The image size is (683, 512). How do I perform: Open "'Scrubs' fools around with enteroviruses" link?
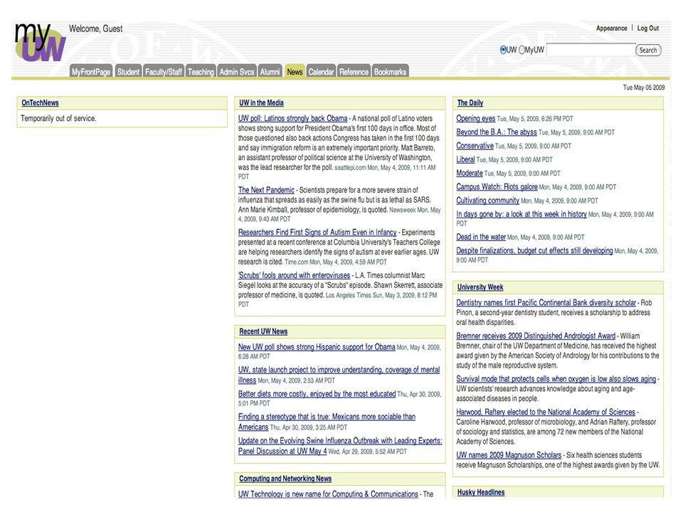point(294,275)
